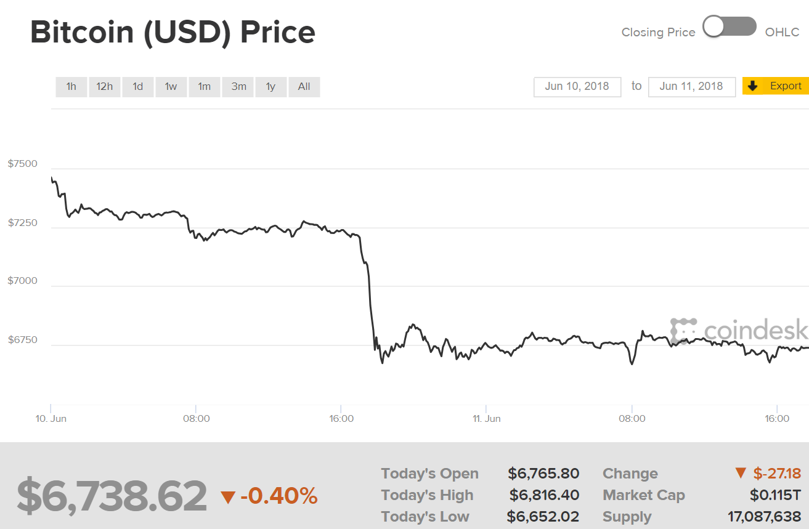Show All price history
The image size is (809, 529).
tap(304, 87)
